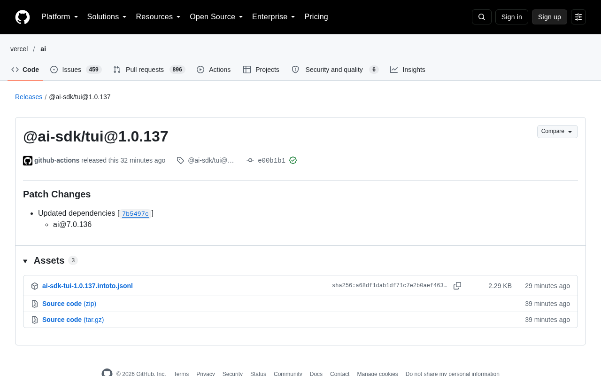Screen dimensions: 601x376
Task: Click the sha256:a68df1dab1df71c7e2b0aef463… text
Action: [390, 286]
